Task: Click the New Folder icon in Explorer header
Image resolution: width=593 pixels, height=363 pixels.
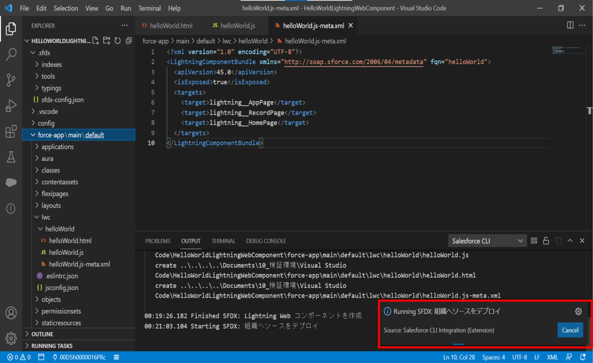Action: 107,41
